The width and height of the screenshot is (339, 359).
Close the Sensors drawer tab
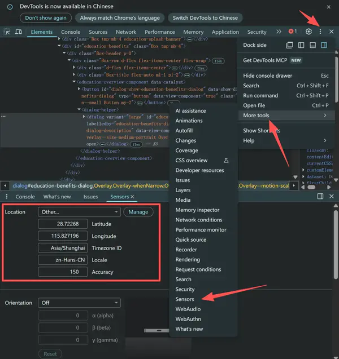pos(132,197)
